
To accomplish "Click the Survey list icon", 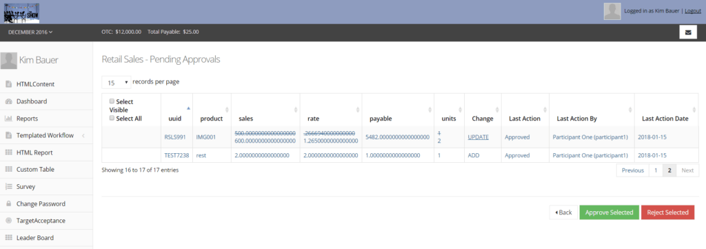I will click(8, 187).
